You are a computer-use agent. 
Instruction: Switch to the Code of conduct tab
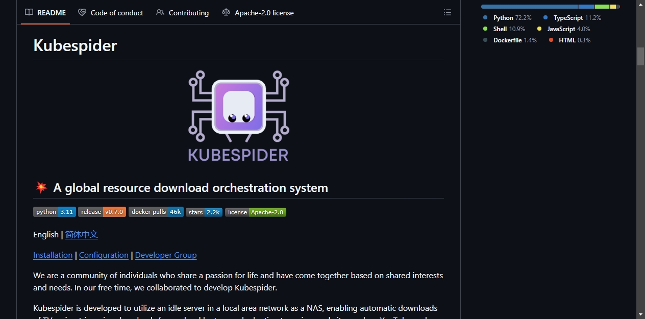(111, 12)
